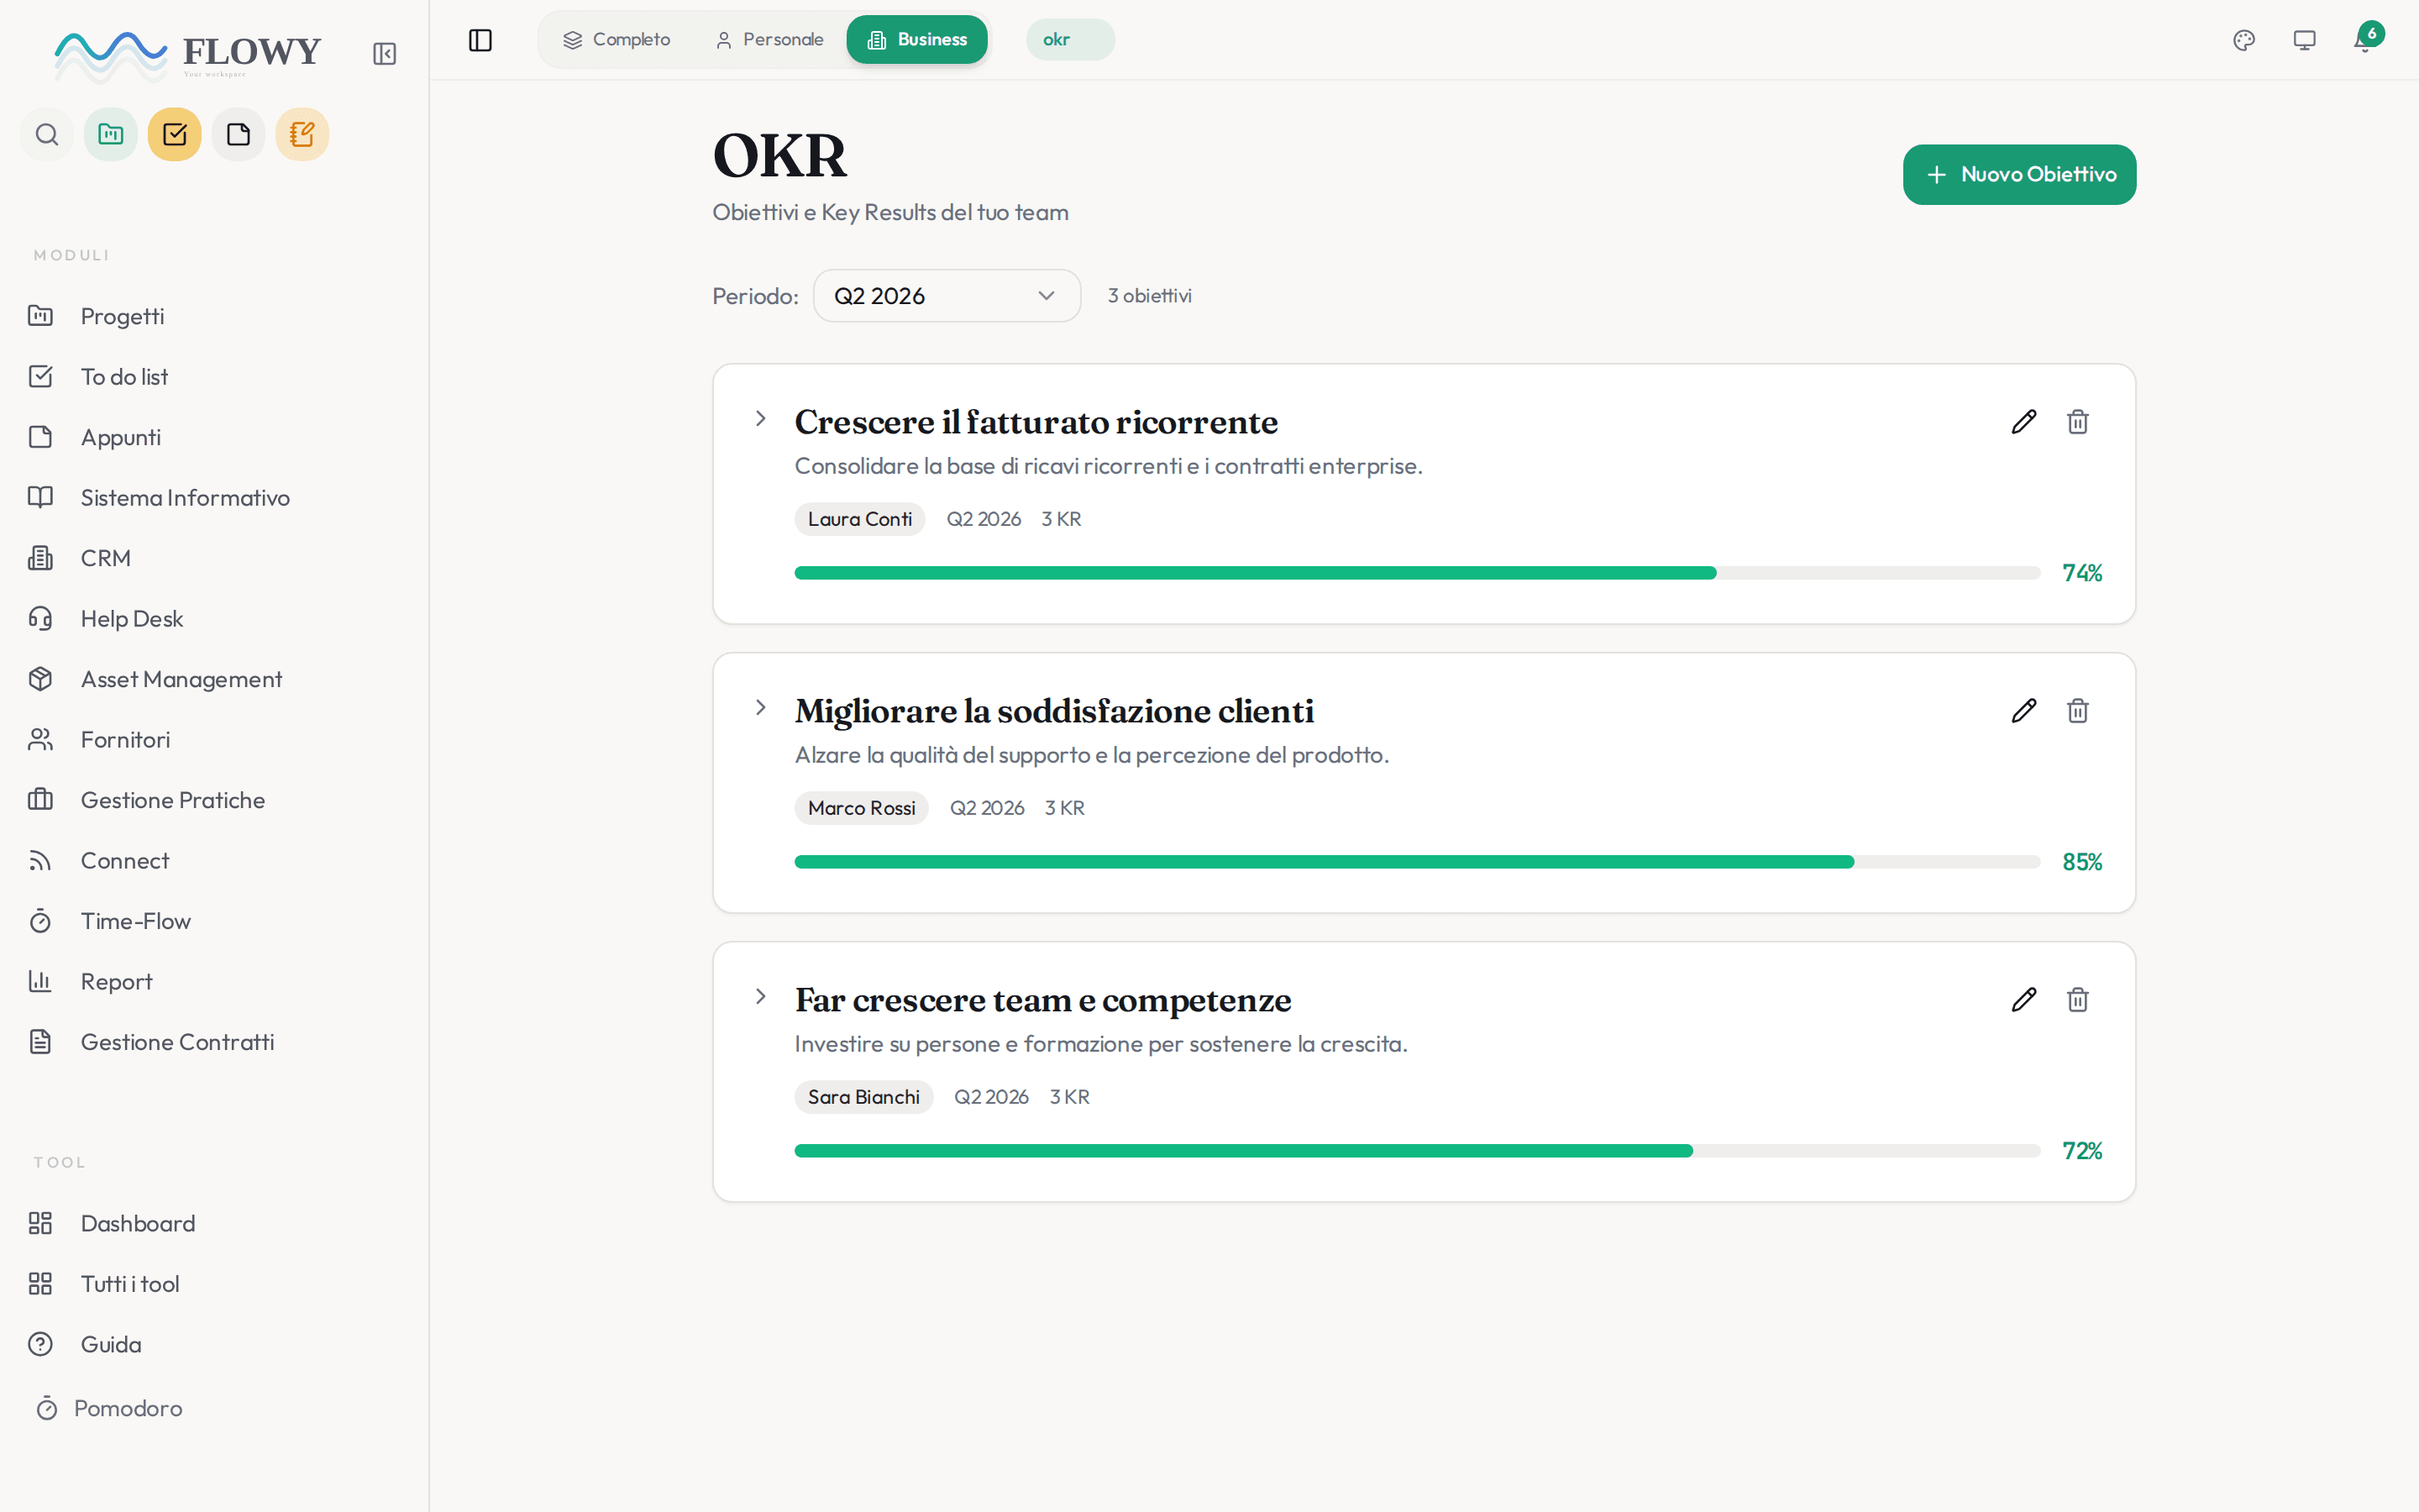The image size is (2419, 1512).
Task: Go to Appunti module
Action: point(214,437)
